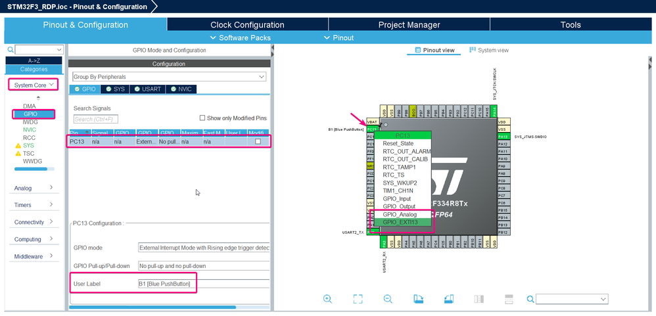Switch to System view
This screenshot has width=656, height=316.
tap(489, 50)
